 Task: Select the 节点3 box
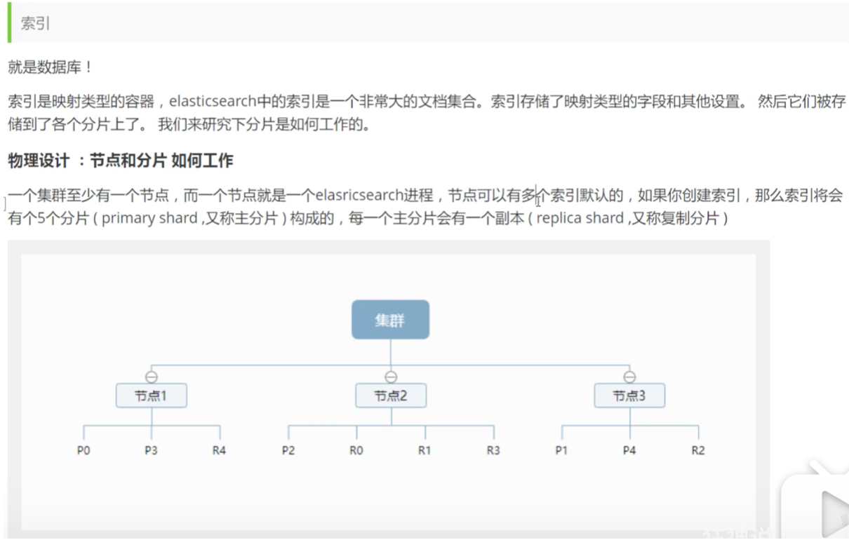click(x=629, y=396)
